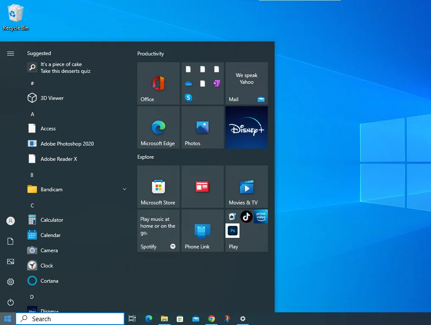The image size is (431, 325).
Task: Open Prime Video in the Play tile
Action: 261,217
